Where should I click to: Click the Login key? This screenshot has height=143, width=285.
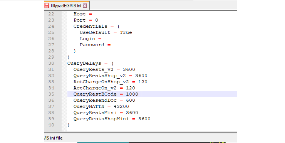coord(87,39)
